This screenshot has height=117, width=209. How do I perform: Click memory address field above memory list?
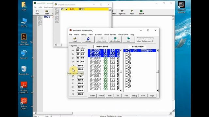(x=102, y=46)
